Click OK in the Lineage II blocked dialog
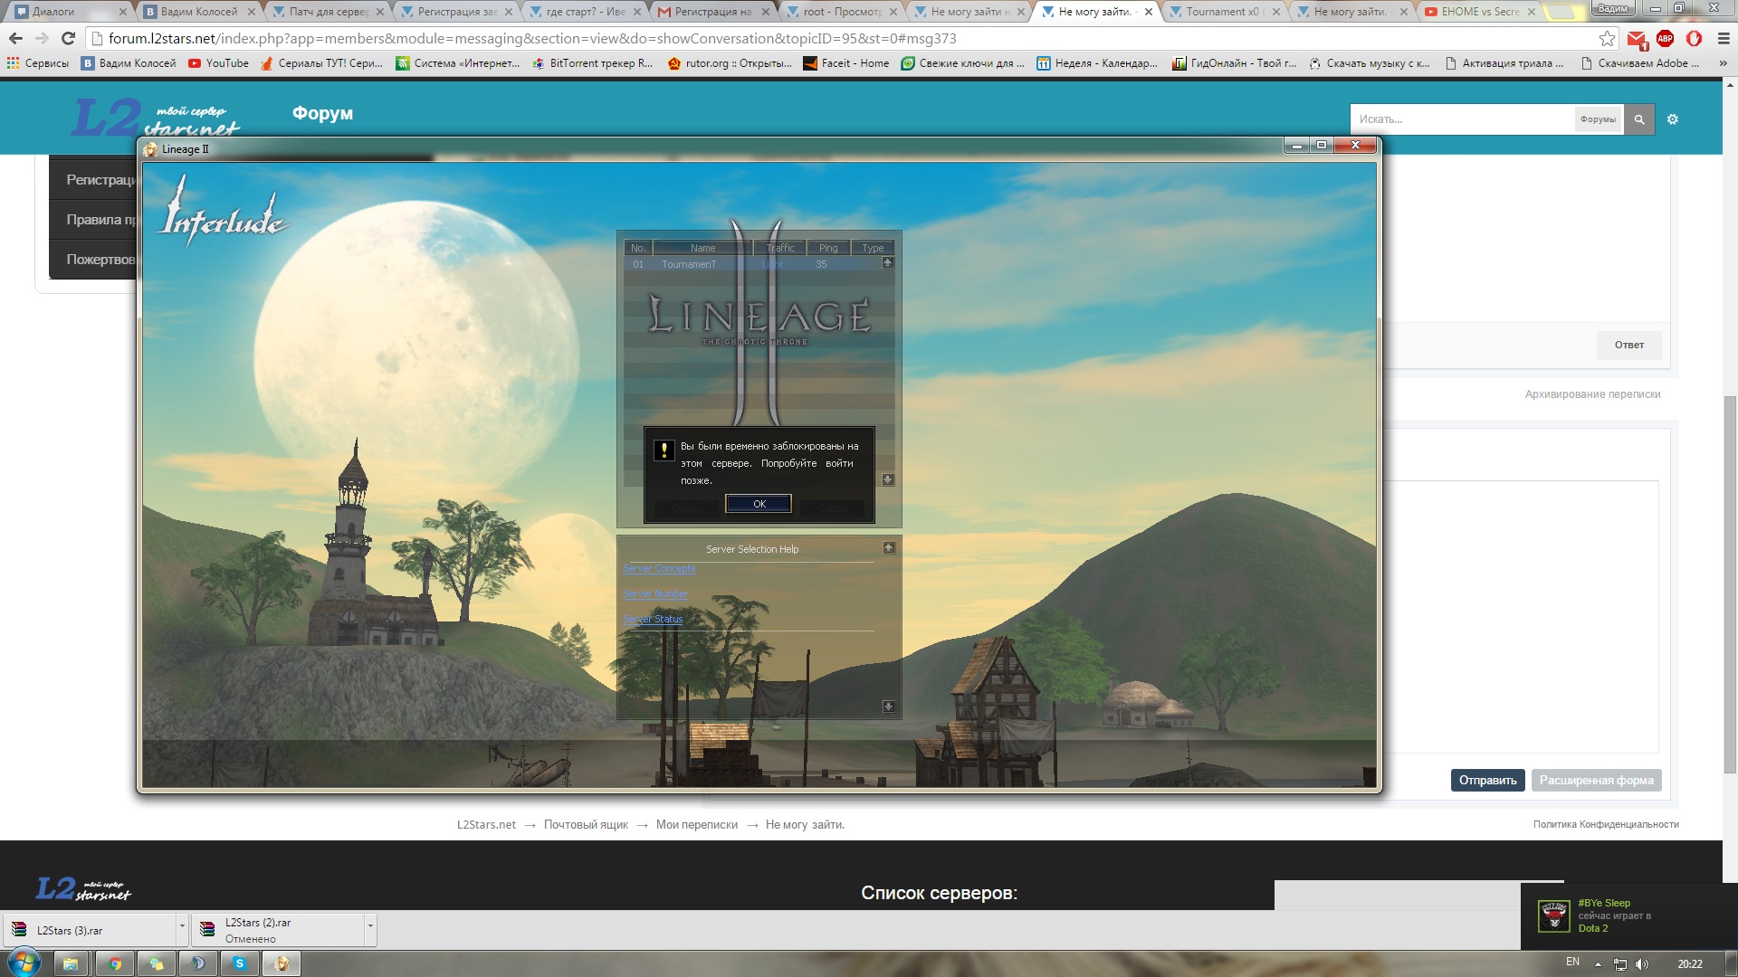The image size is (1738, 977). point(759,504)
